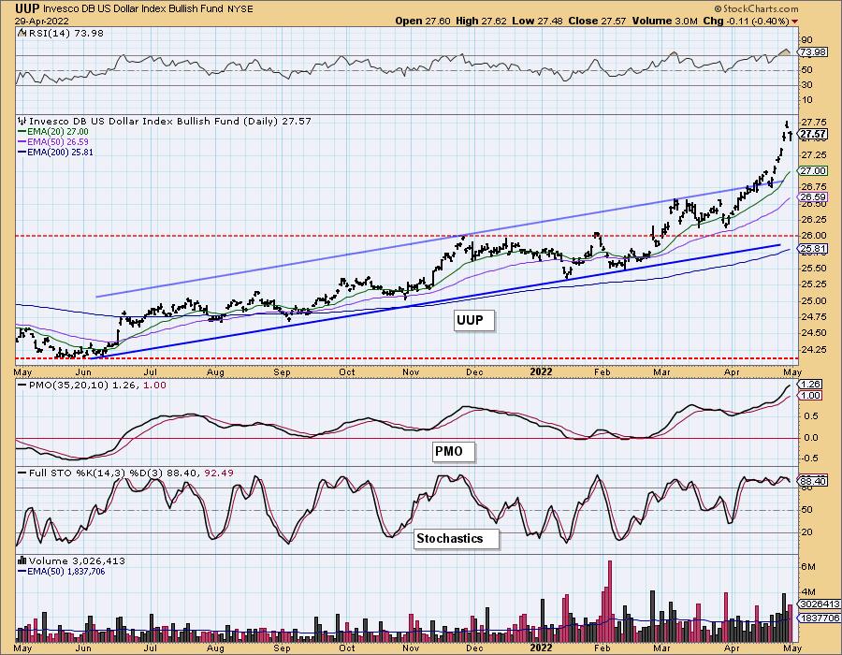Click the Invesco DB Daily 27.57 price legend
842x655 pixels.
pyautogui.click(x=169, y=122)
